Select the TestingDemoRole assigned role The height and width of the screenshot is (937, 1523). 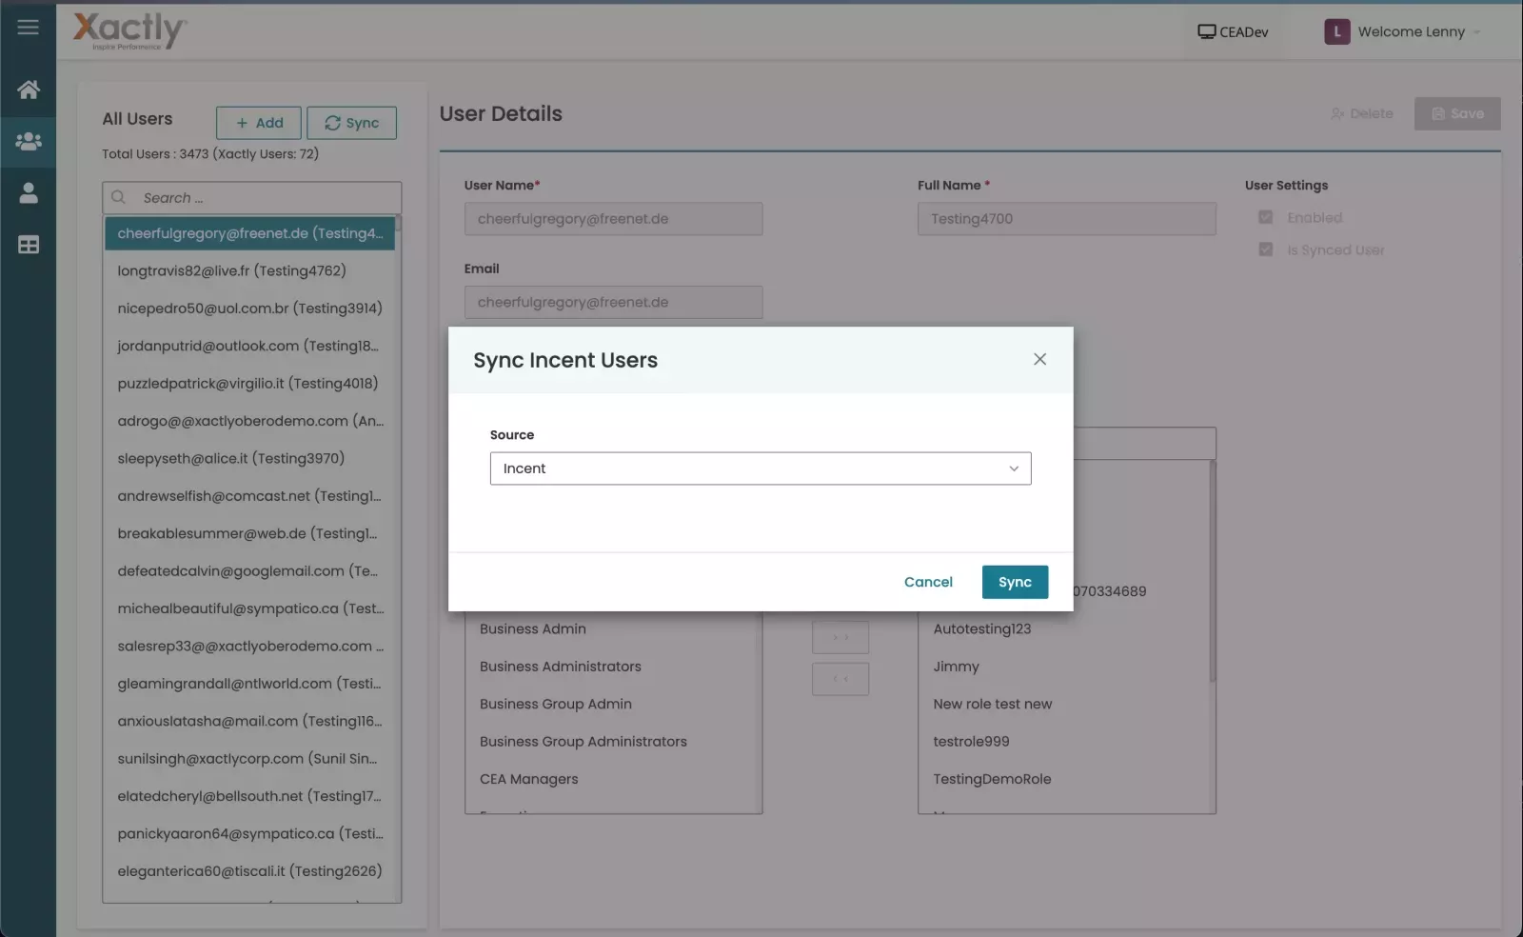click(1063, 779)
